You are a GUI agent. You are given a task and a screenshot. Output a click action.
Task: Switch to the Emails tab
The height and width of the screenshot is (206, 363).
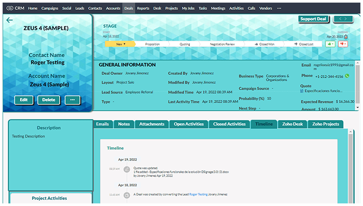point(102,124)
